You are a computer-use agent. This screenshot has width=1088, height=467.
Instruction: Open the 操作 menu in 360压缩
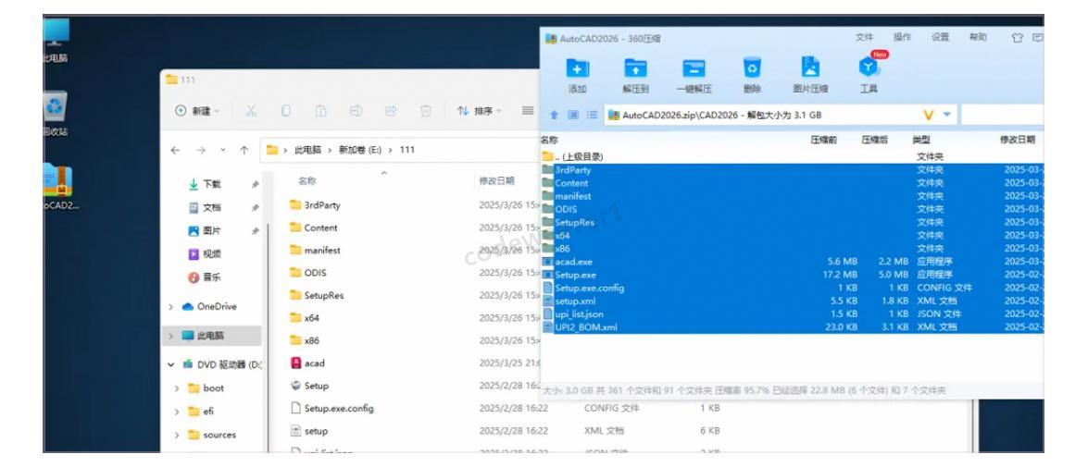pyautogui.click(x=902, y=37)
